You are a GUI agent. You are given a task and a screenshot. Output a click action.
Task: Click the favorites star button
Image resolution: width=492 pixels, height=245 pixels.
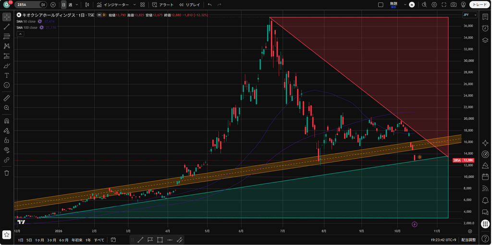pos(7,234)
